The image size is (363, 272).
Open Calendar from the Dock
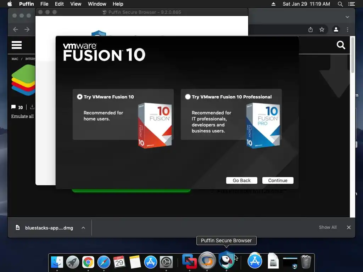coord(119,262)
